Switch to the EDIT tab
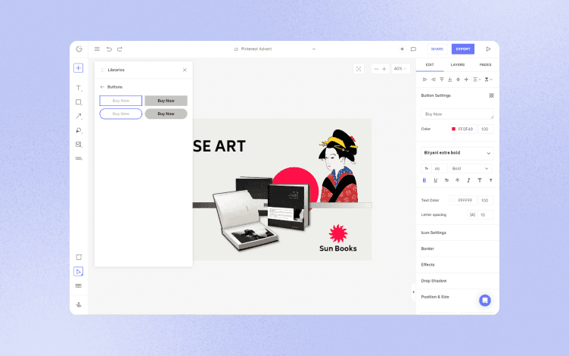 tap(430, 64)
